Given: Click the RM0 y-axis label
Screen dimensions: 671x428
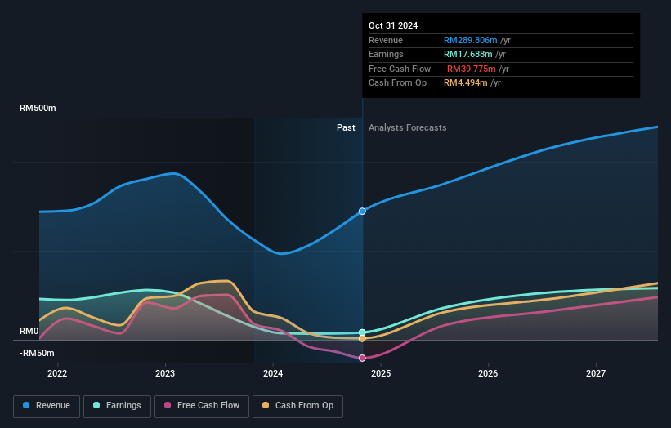Looking at the screenshot, I should point(29,332).
